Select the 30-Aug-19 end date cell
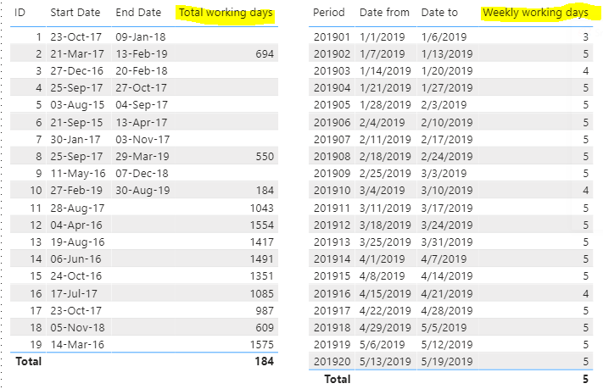This screenshot has width=603, height=389. coord(142,191)
